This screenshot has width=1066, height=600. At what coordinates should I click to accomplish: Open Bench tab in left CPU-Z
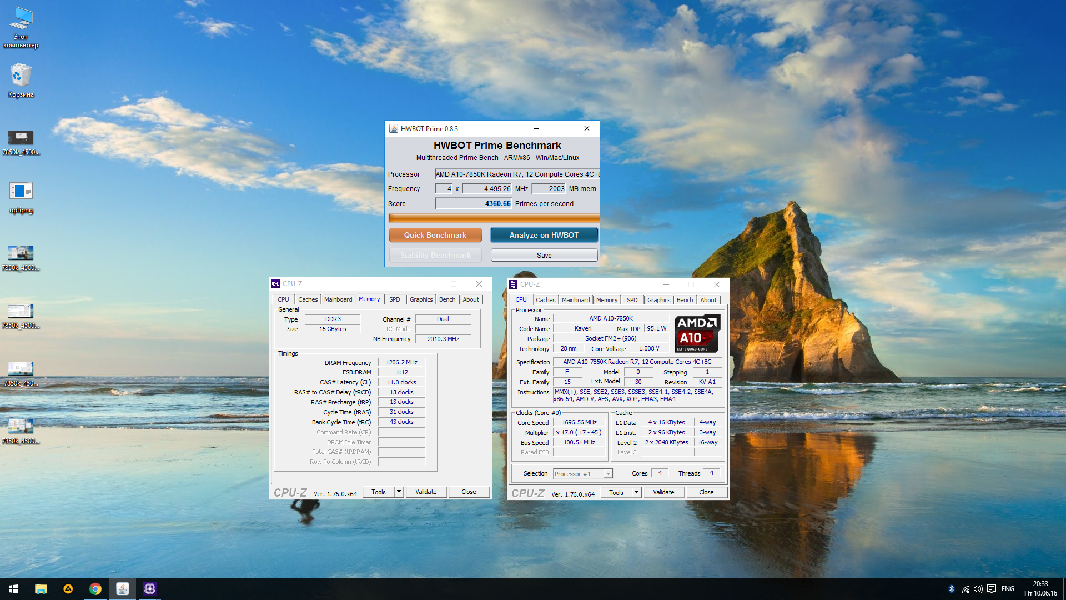447,299
